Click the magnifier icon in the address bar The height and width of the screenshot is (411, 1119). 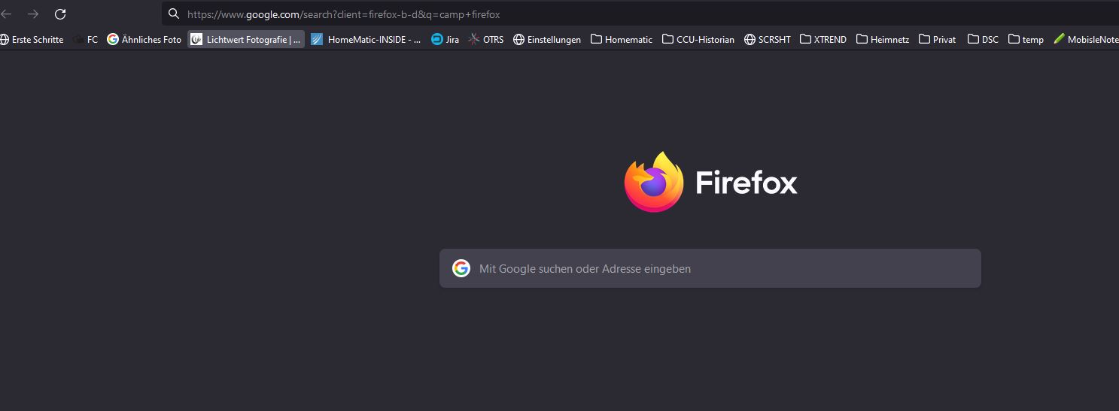173,14
